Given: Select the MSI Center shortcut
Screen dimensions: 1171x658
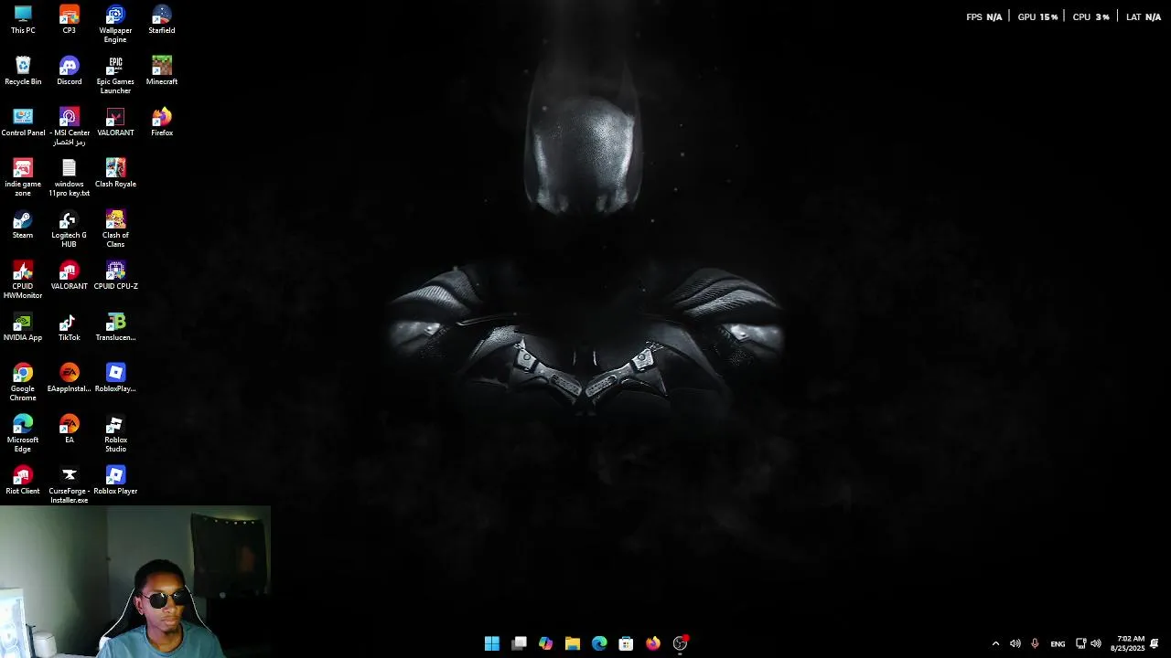Looking at the screenshot, I should (69, 126).
